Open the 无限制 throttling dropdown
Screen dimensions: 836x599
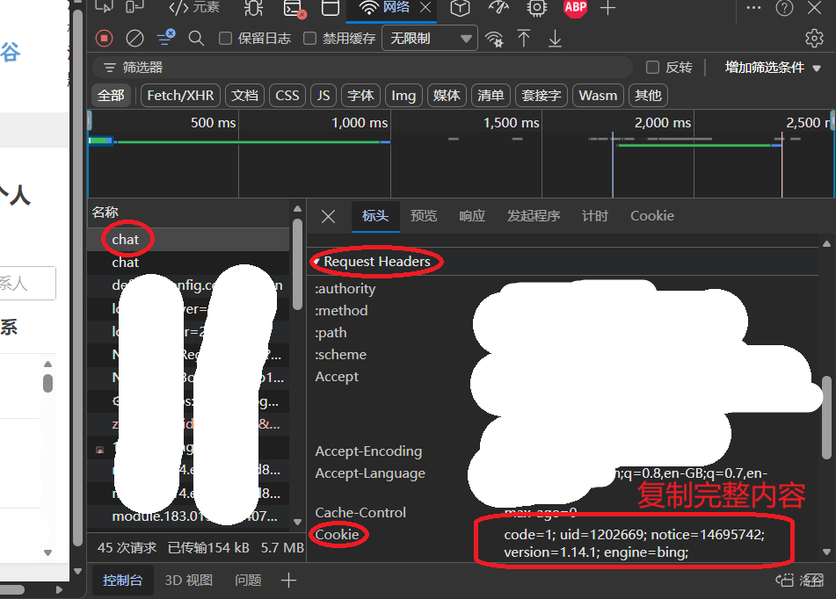(430, 39)
